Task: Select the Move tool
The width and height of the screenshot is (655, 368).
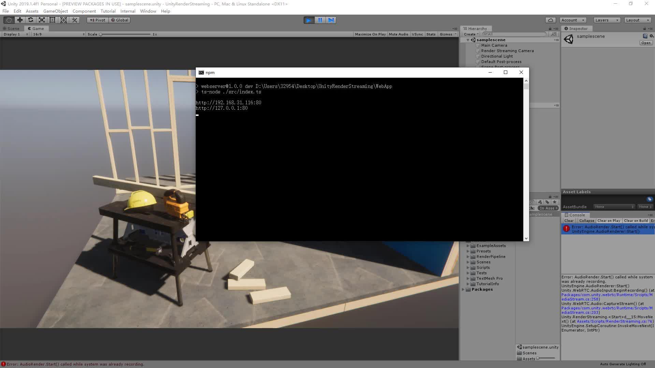Action: [x=20, y=20]
